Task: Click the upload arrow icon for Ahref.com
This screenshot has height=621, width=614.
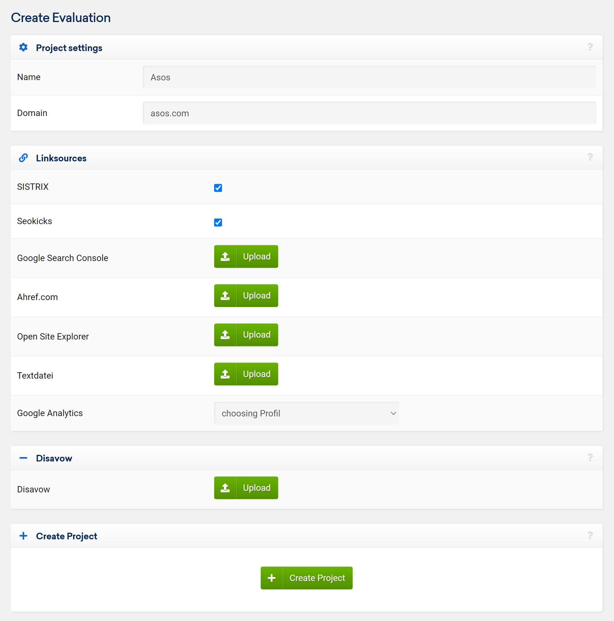Action: [x=225, y=295]
